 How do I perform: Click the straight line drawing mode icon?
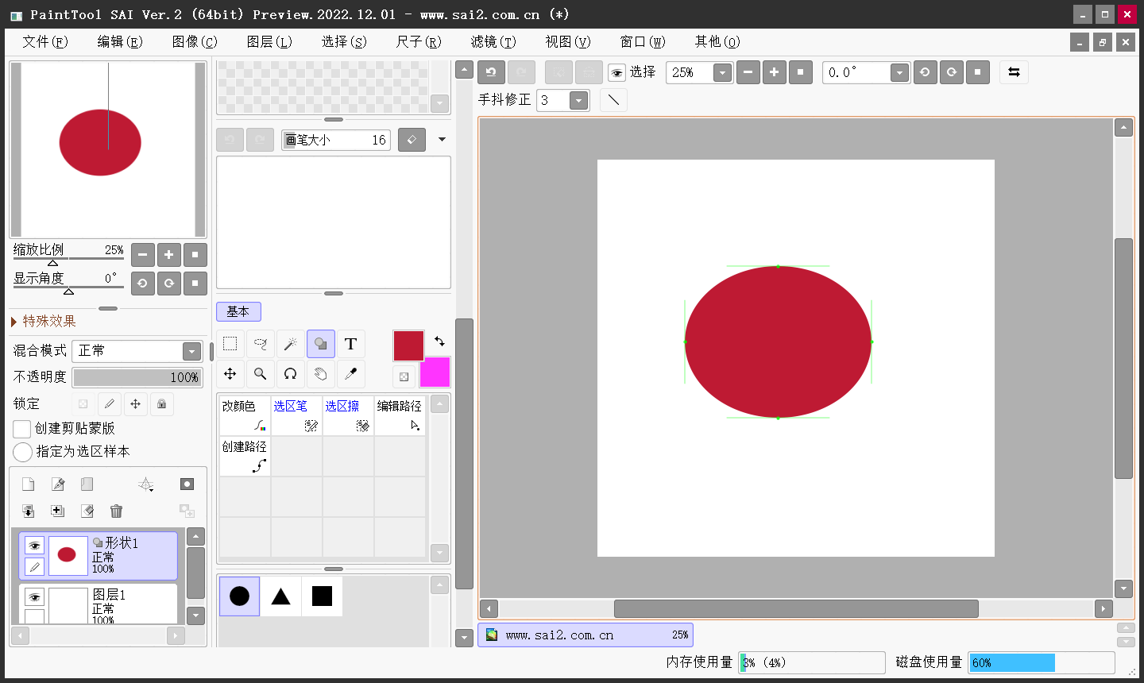click(613, 100)
